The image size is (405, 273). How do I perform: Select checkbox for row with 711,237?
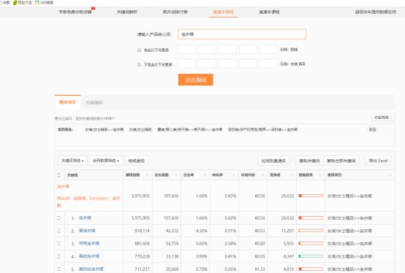point(59,269)
